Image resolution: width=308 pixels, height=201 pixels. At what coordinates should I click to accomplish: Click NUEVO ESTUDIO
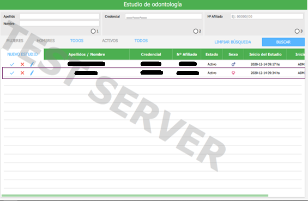coord(22,54)
